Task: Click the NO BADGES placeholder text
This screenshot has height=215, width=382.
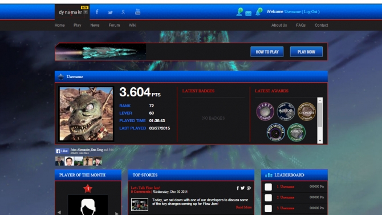Action: point(213,118)
